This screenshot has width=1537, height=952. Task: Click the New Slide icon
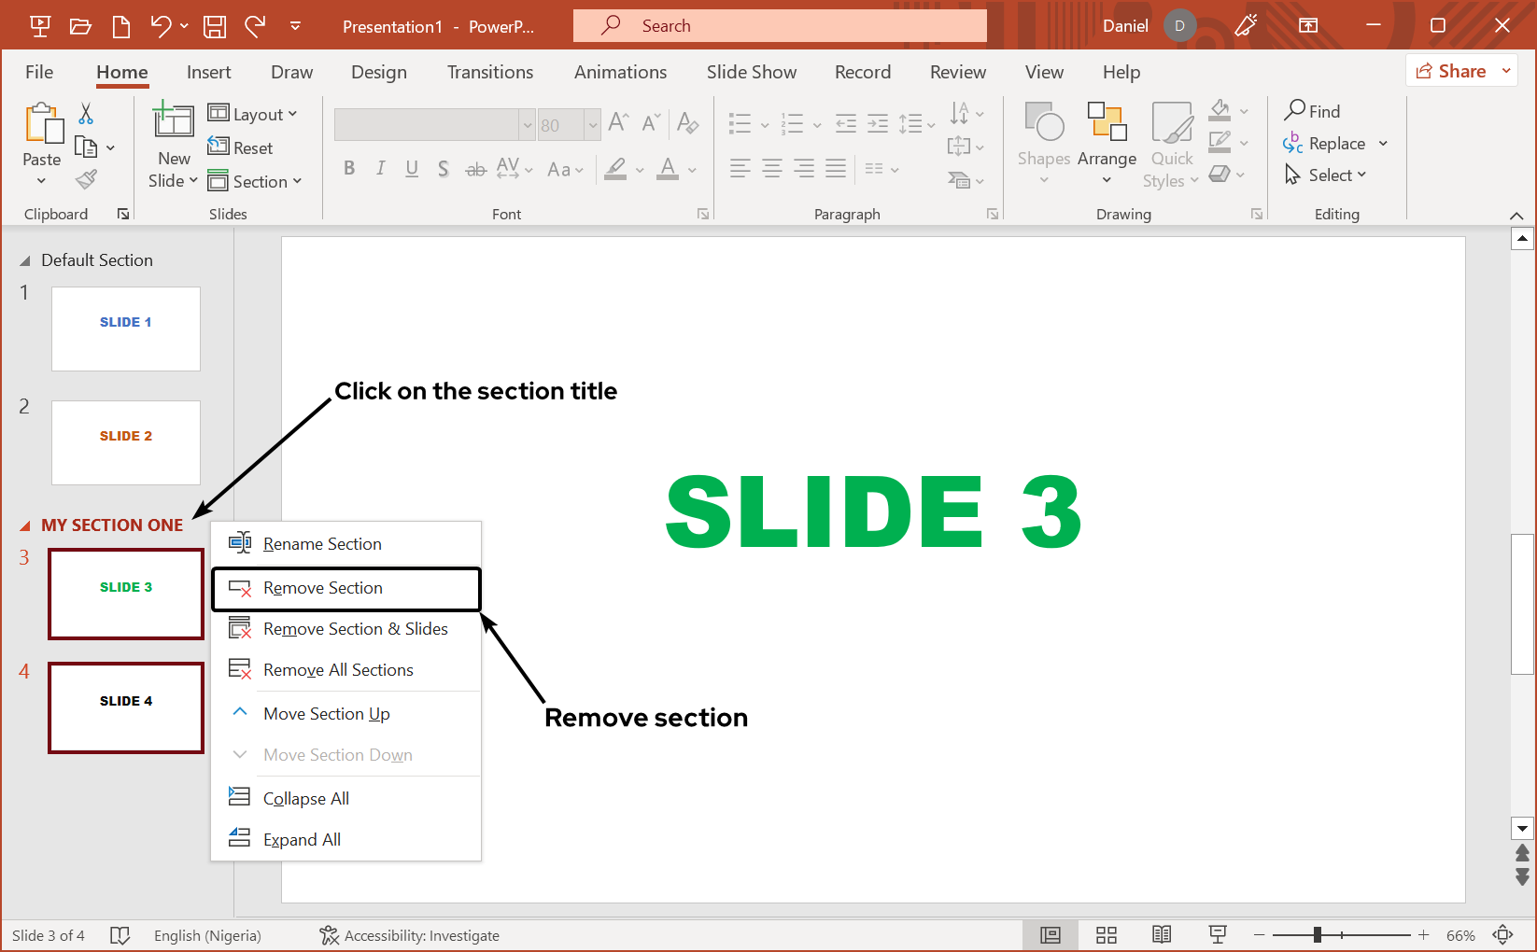coord(174,121)
